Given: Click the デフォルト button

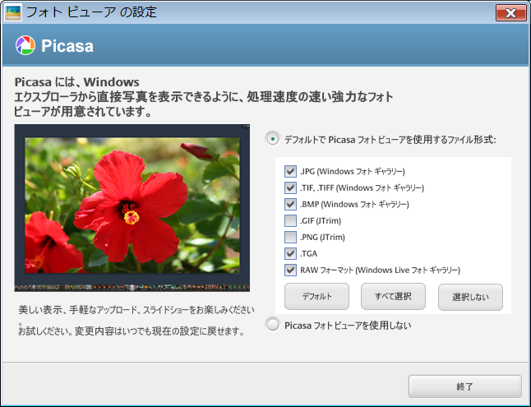Looking at the screenshot, I should [316, 297].
